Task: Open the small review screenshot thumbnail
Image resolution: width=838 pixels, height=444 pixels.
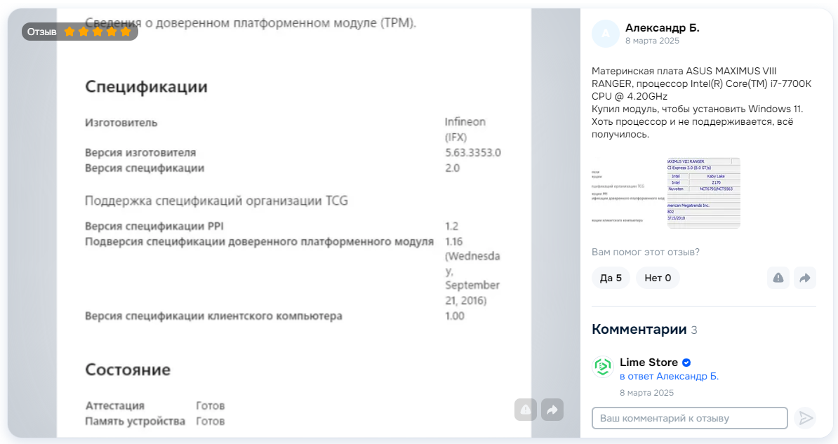Action: (666, 193)
